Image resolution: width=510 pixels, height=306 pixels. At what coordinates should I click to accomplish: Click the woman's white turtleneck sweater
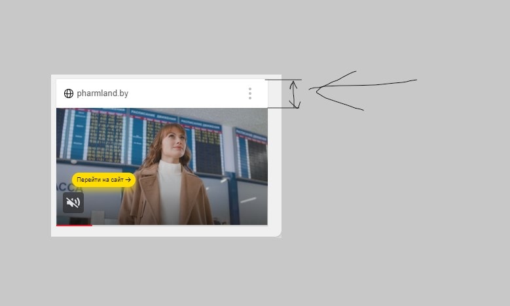170,192
